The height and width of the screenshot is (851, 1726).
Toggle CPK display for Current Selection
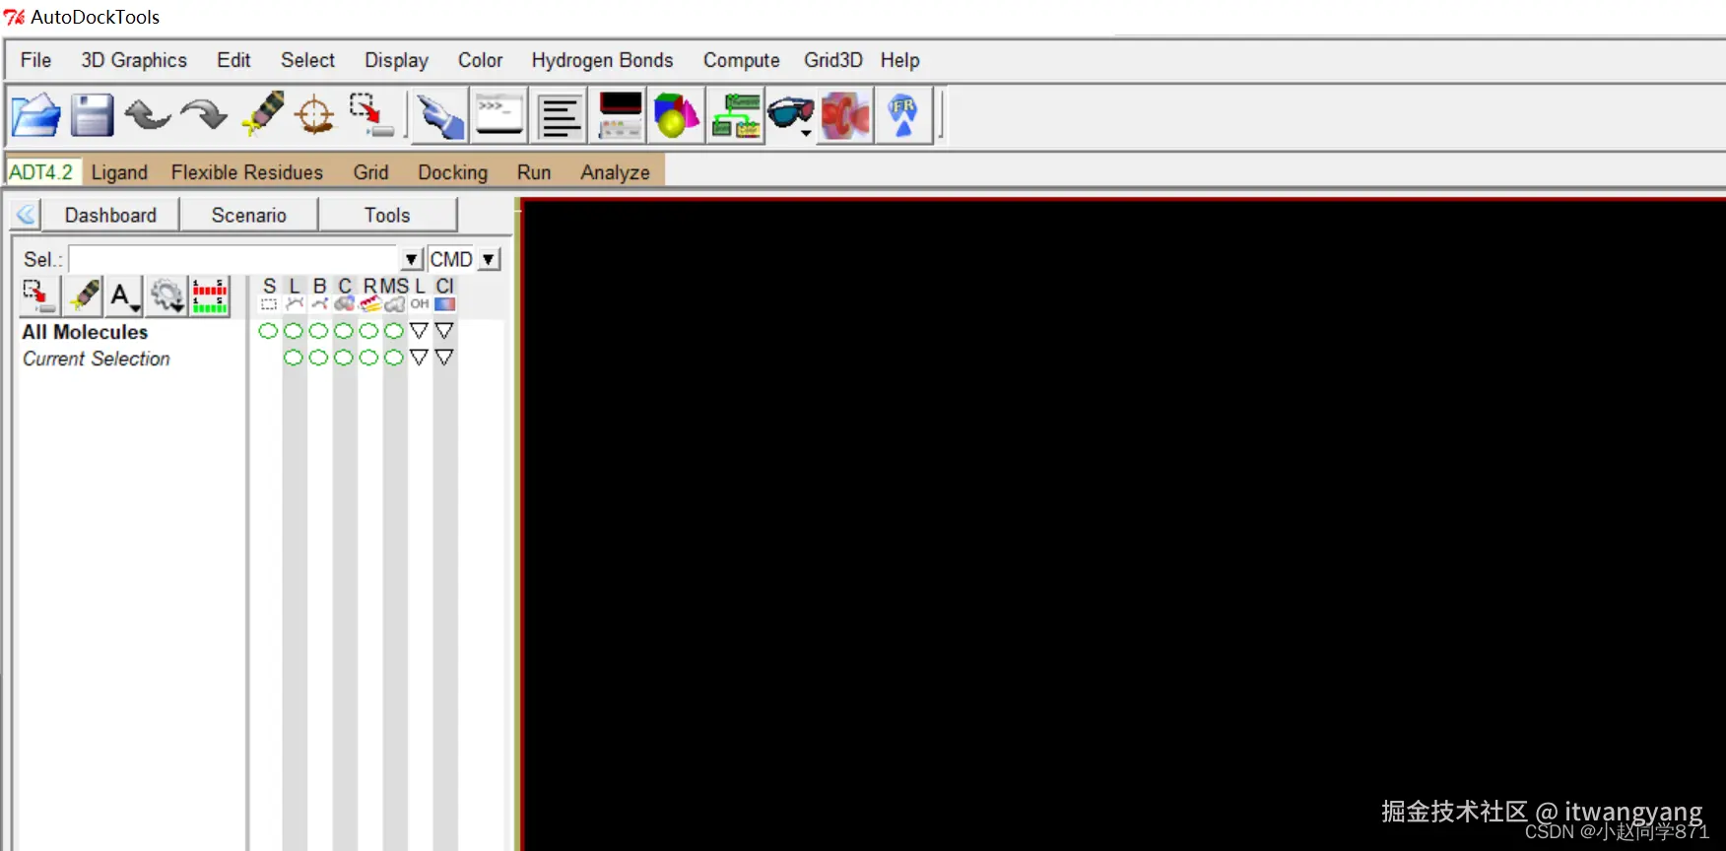pyautogui.click(x=344, y=358)
